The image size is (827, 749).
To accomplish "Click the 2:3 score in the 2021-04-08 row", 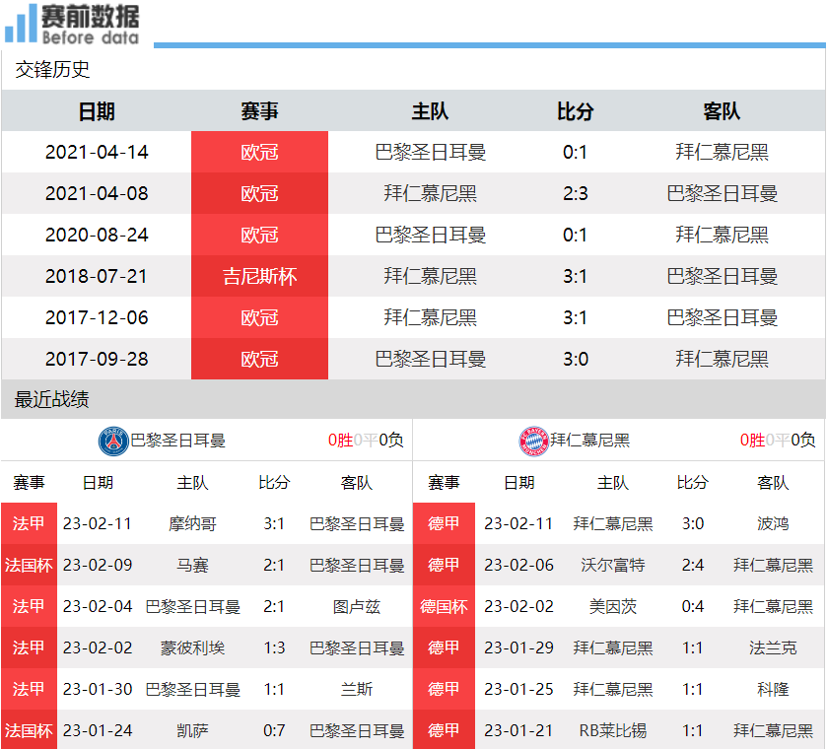I will click(x=574, y=193).
